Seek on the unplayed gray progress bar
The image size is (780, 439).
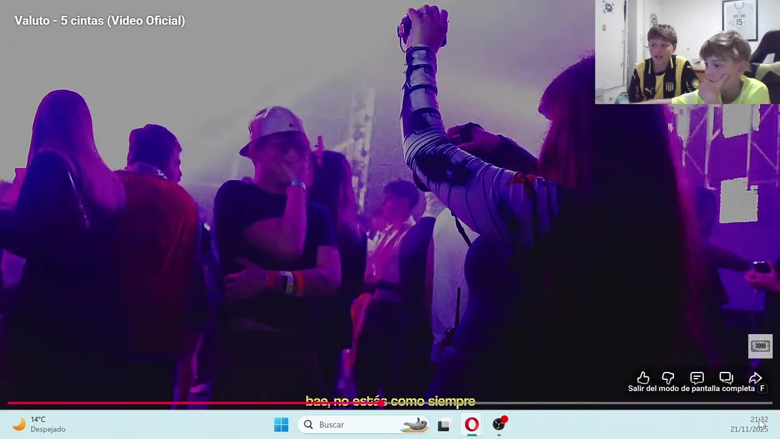point(577,403)
